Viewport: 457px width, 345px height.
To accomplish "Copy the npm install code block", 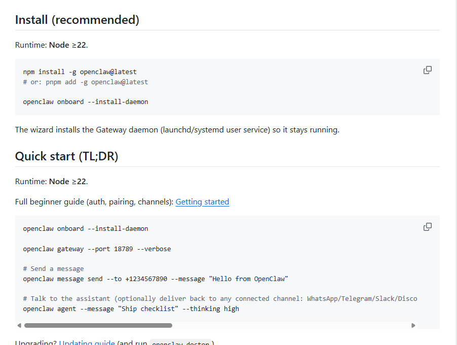I will (427, 70).
